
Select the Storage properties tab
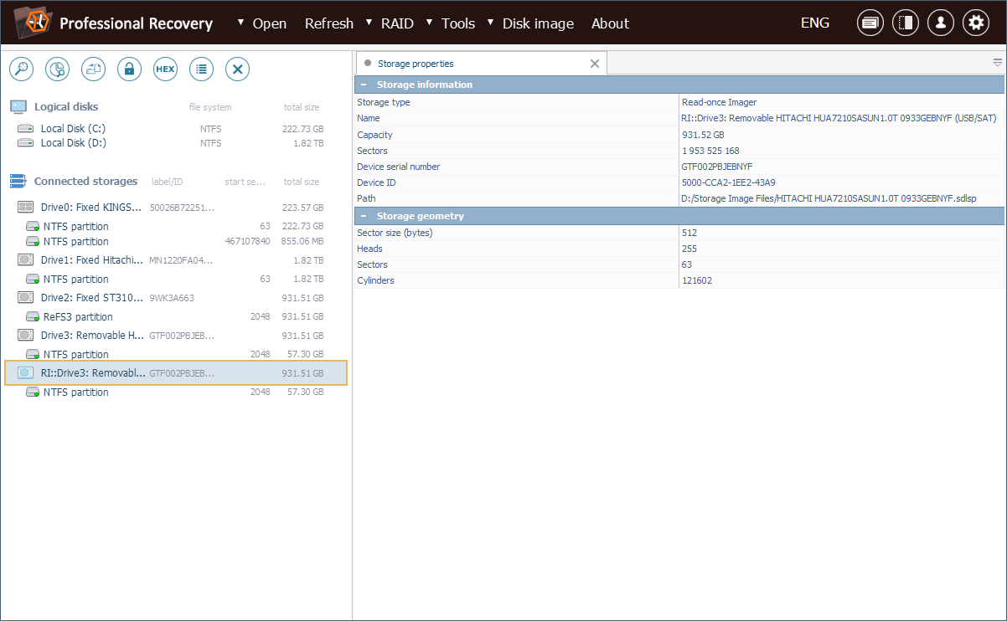click(x=482, y=64)
